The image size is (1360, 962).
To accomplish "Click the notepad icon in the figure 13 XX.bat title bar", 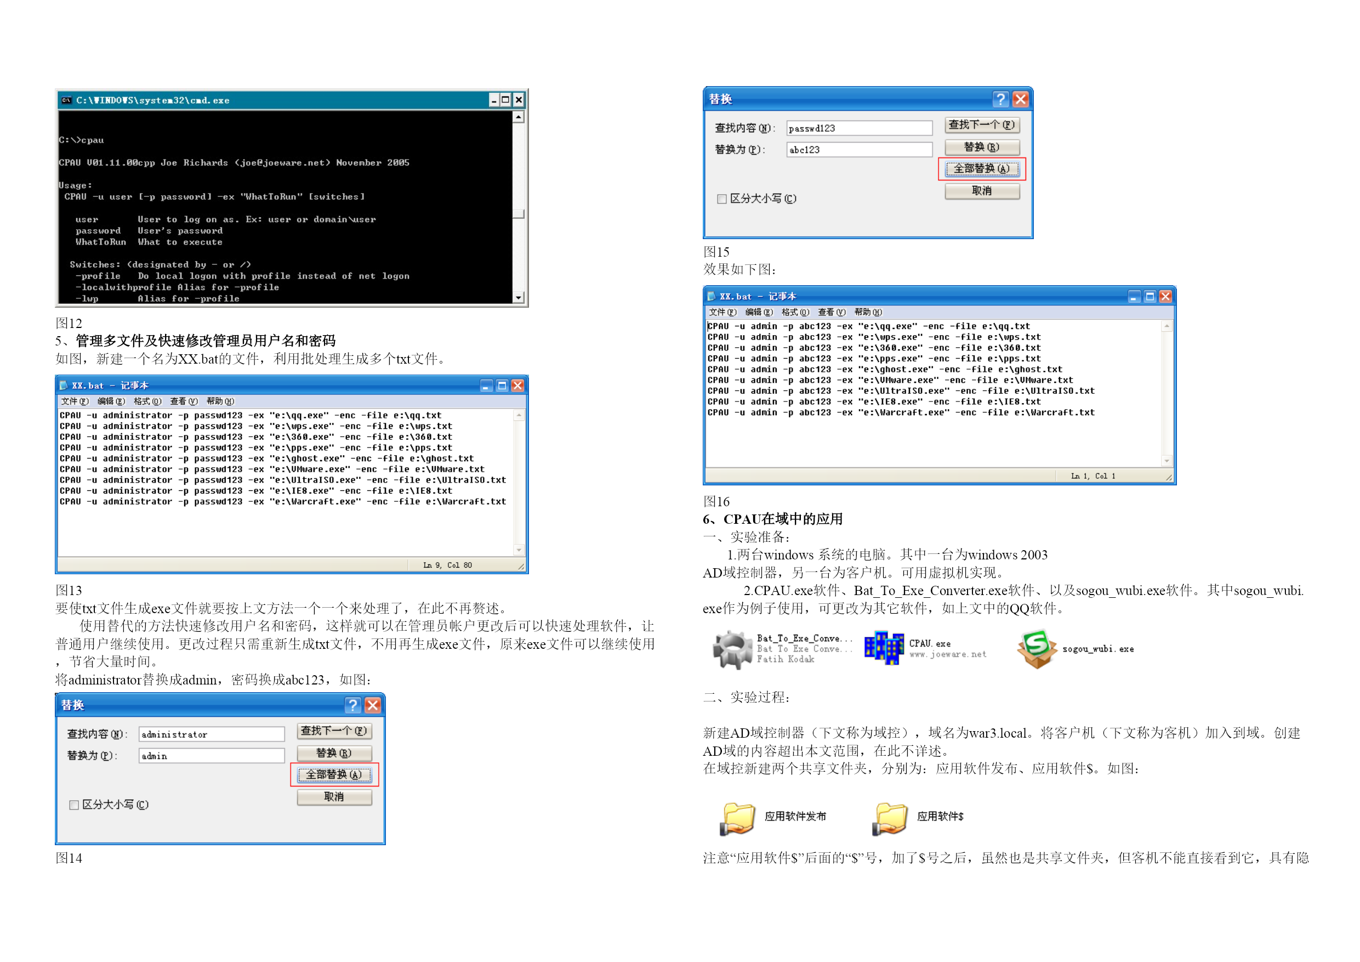I will pos(64,385).
